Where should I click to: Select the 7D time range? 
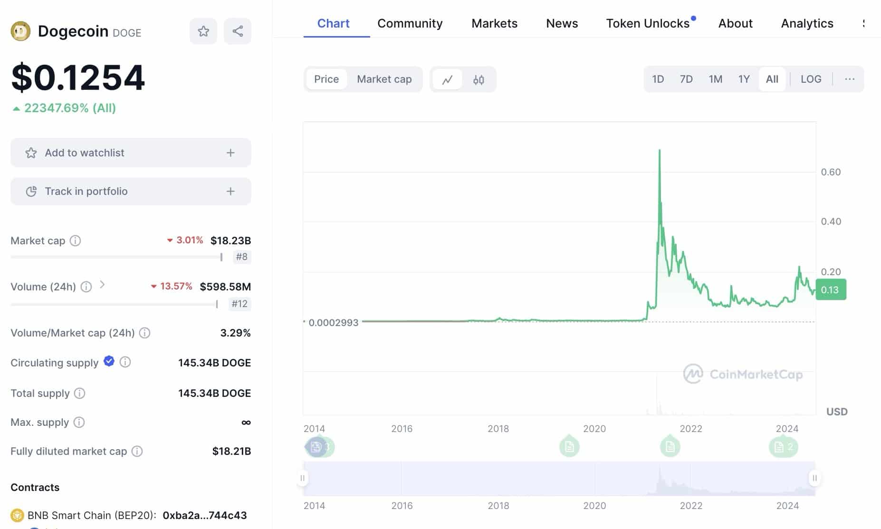click(686, 79)
